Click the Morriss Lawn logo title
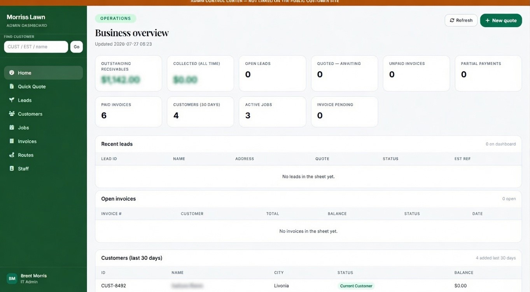The height and width of the screenshot is (292, 530). 26,17
